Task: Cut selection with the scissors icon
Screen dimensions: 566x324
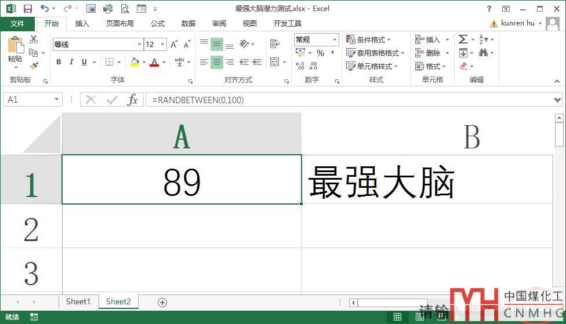Action: tap(34, 39)
